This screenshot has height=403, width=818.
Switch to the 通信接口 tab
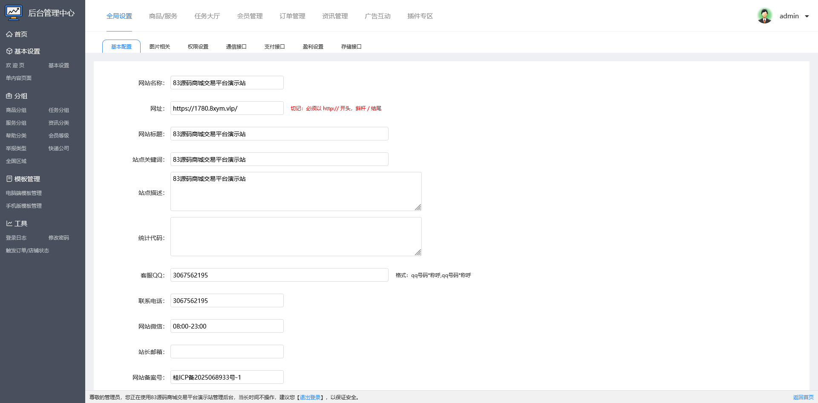point(236,46)
